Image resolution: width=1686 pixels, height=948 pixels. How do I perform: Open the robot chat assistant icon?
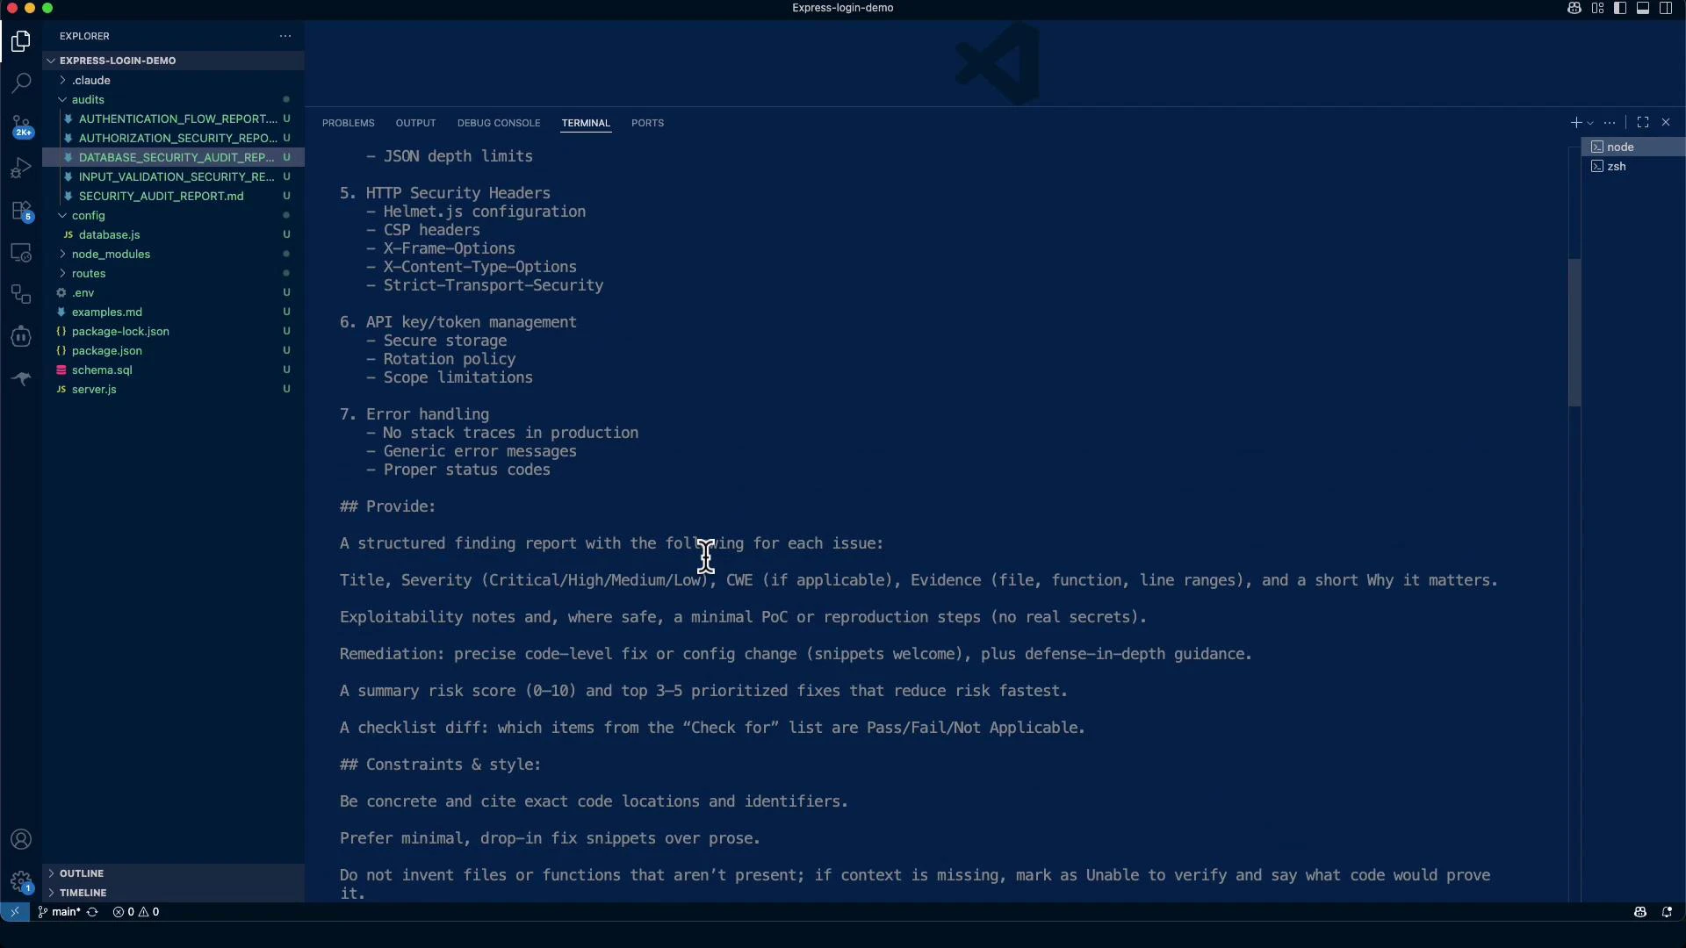coord(21,336)
